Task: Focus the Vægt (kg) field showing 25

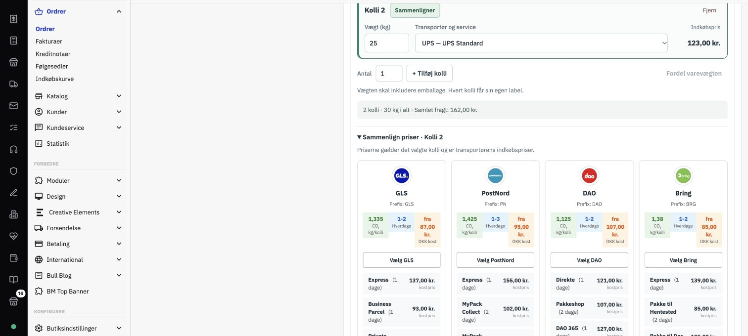Action: pyautogui.click(x=387, y=43)
